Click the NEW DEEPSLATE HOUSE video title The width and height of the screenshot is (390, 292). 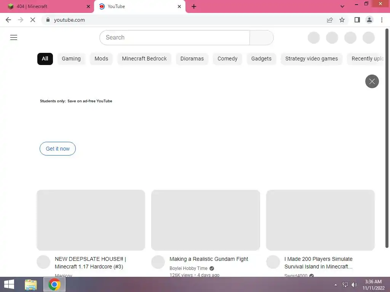(x=91, y=263)
